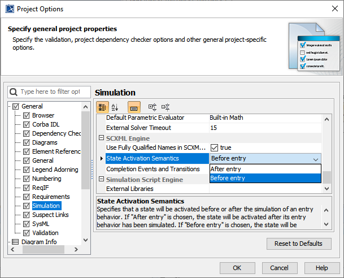This screenshot has width=344, height=278.
Task: Collapse the SCXML Engine section
Action: pos(102,138)
